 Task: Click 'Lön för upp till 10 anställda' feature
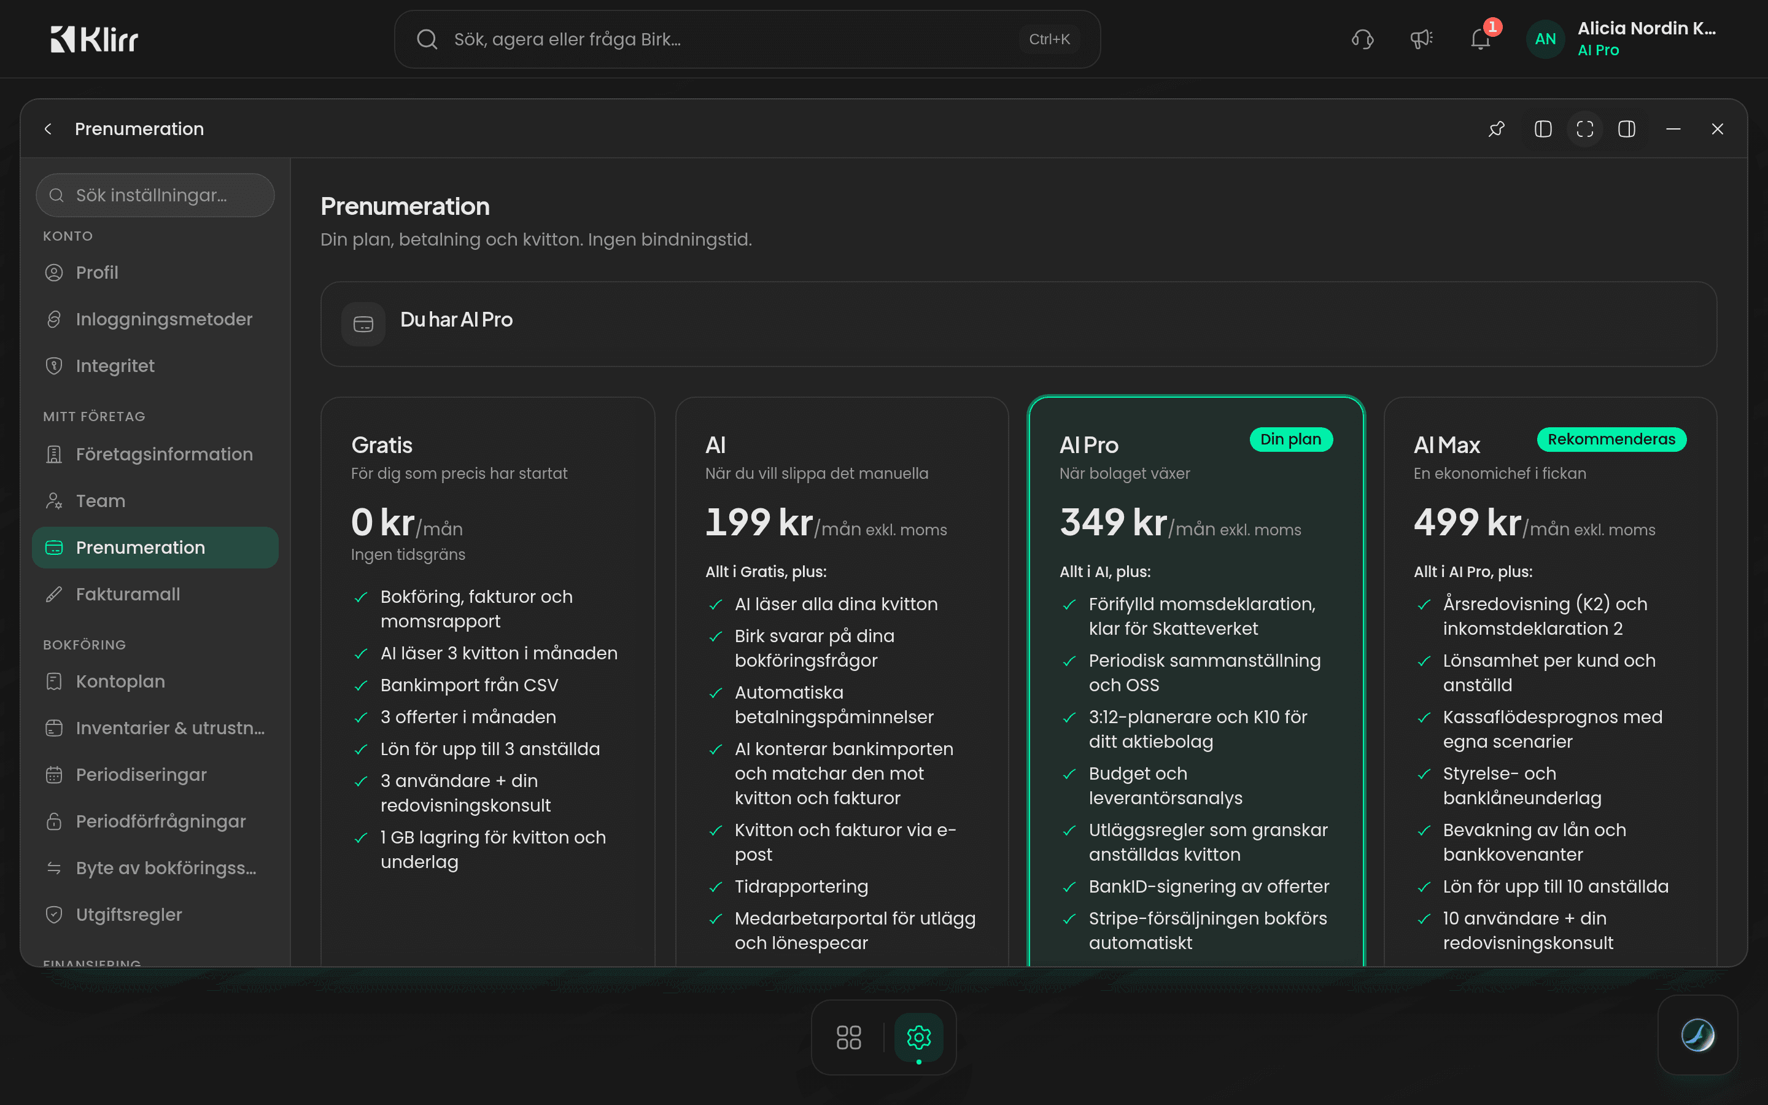tap(1556, 886)
